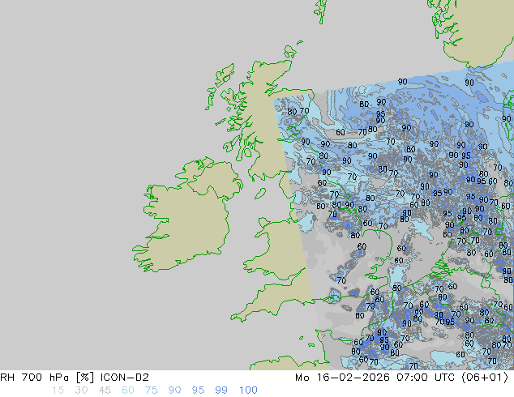Select the legend value 60 in the color scale
This screenshot has height=397, width=514.
click(x=128, y=391)
